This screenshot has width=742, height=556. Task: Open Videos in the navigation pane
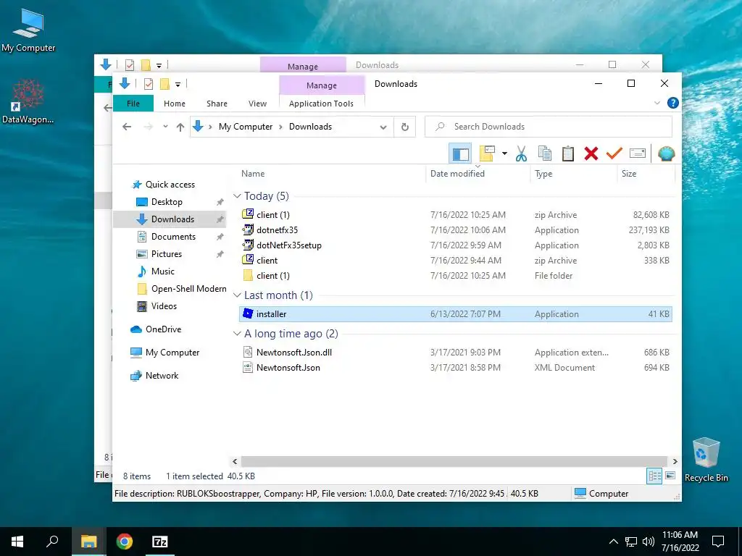(x=164, y=306)
